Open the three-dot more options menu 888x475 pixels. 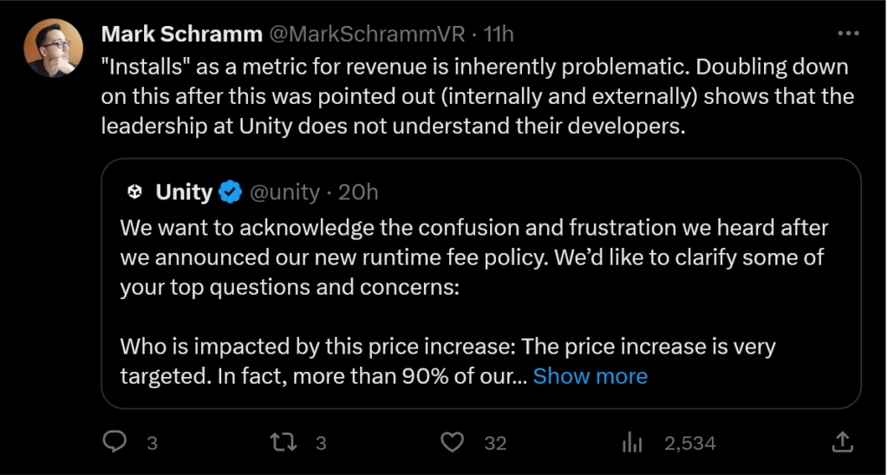click(847, 34)
